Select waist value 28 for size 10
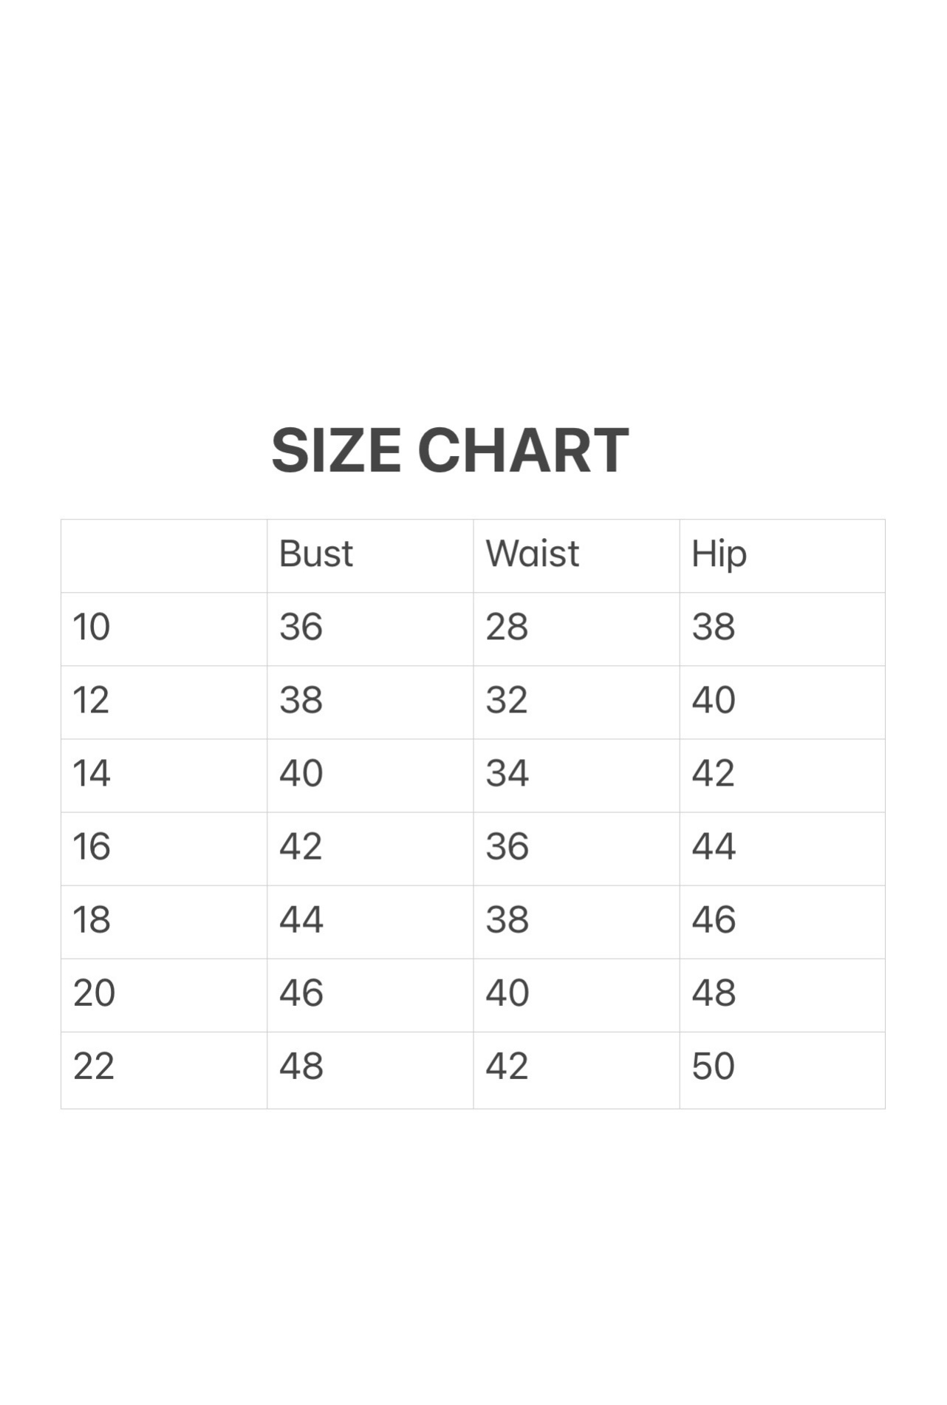This screenshot has height=1405, width=947. click(x=507, y=627)
